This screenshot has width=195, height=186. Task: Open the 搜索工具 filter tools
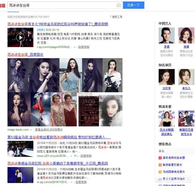(116, 17)
